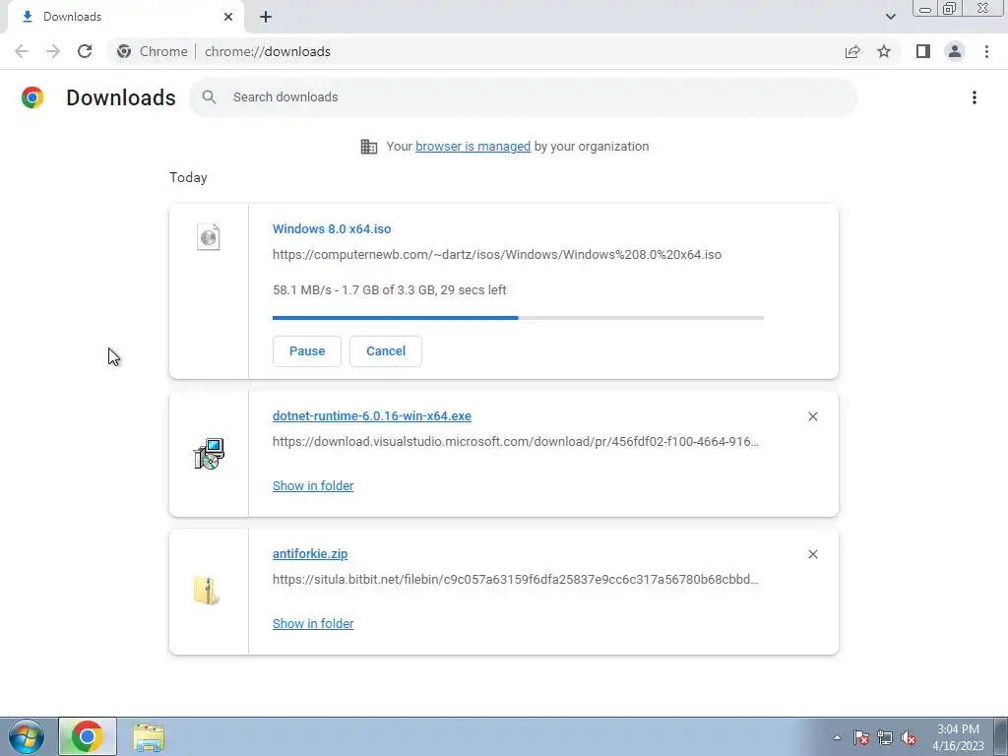This screenshot has height=756, width=1008.
Task: Click the zip folder file icon
Action: coord(207,591)
